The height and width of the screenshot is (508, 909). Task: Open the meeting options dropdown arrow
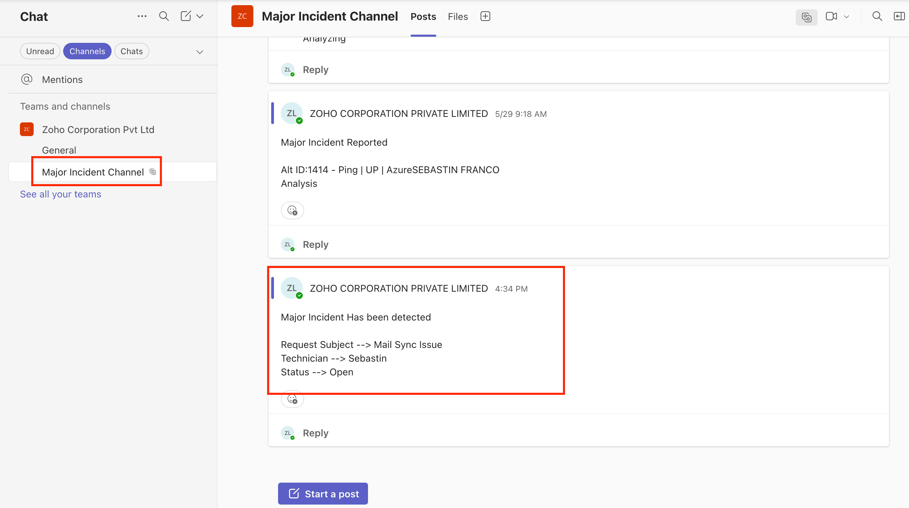pyautogui.click(x=847, y=16)
